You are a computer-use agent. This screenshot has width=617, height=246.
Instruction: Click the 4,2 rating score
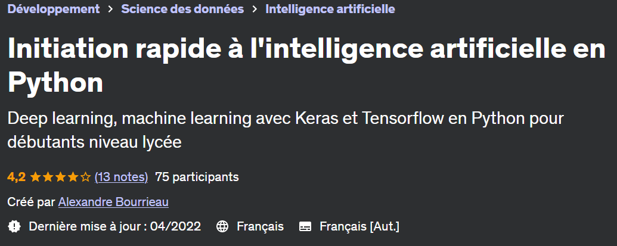point(16,177)
